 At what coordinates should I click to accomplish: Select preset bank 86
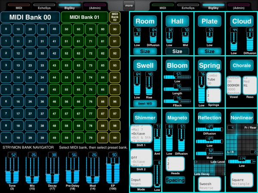pyautogui.click(x=103, y=101)
